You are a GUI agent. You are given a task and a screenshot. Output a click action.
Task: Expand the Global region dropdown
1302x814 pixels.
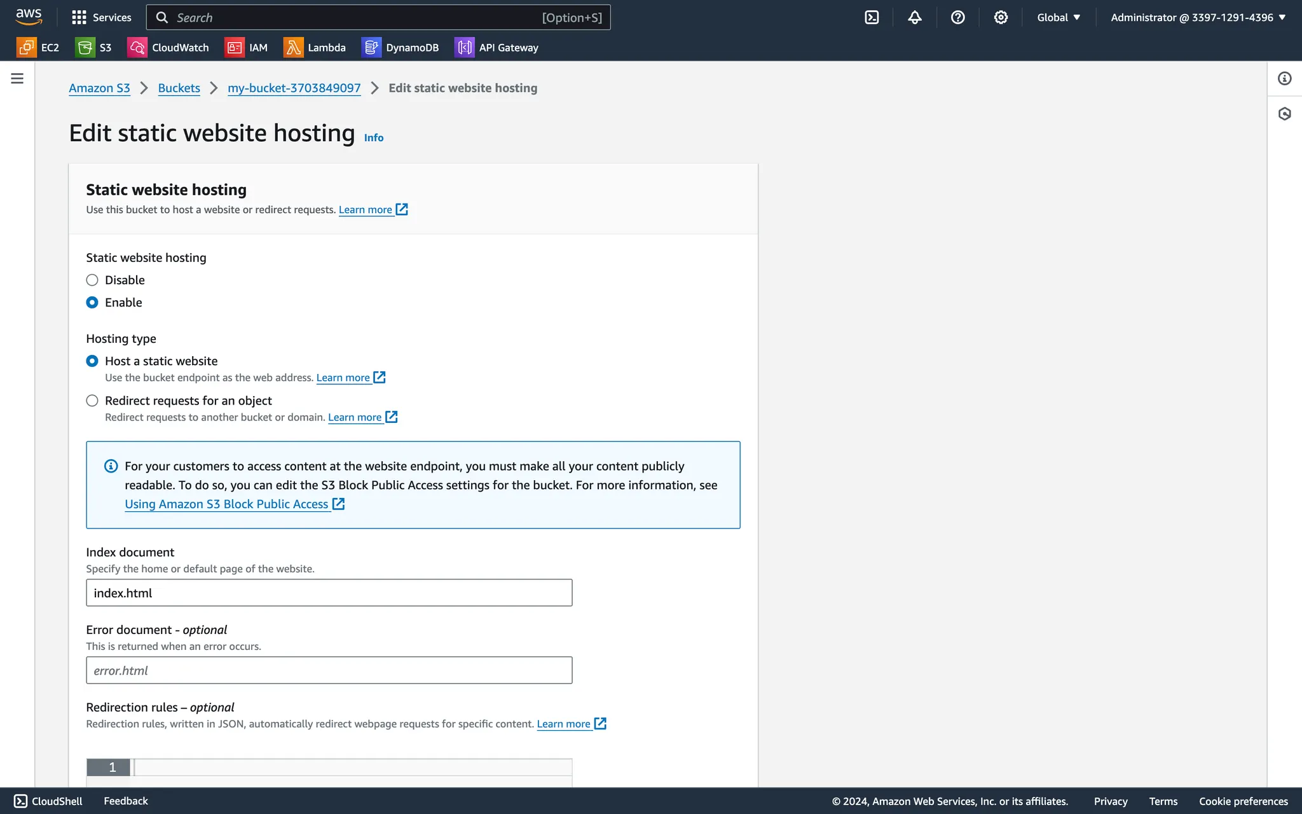point(1059,18)
